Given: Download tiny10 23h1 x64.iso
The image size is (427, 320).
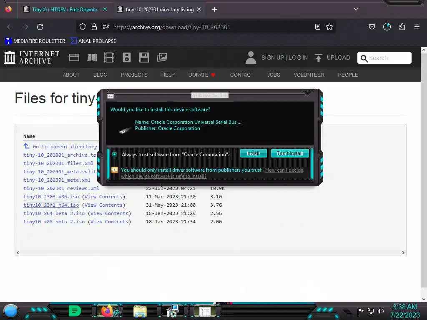Looking at the screenshot, I should pos(51,205).
